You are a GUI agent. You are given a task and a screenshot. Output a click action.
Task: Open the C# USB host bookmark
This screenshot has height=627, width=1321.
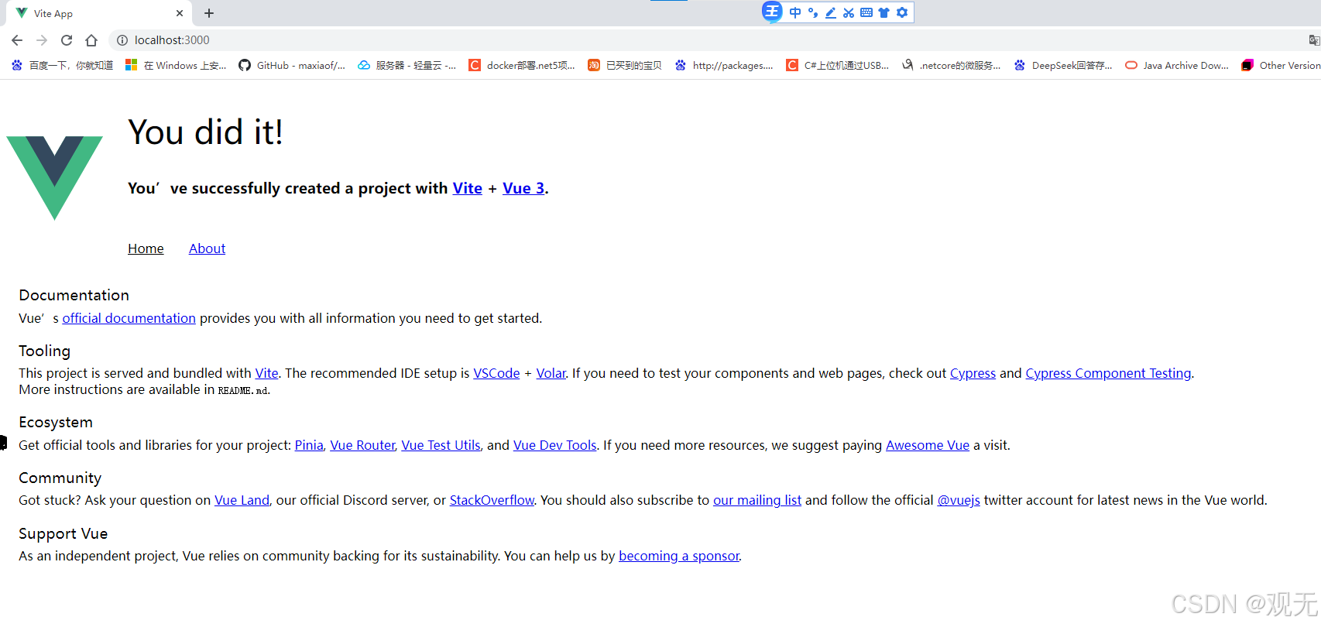[838, 66]
